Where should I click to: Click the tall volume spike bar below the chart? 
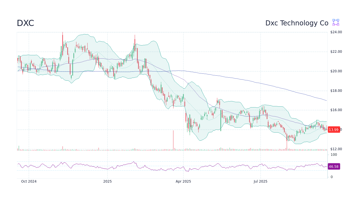(x=173, y=140)
